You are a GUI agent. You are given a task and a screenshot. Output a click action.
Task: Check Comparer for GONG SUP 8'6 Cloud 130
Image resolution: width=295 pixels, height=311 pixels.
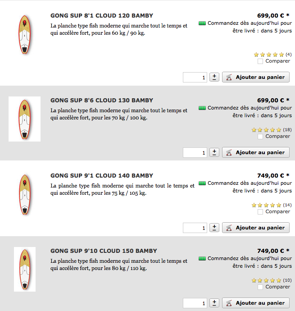[x=260, y=137]
